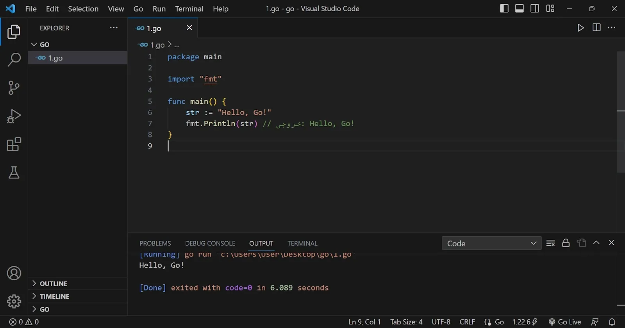Open the Code output channel dropdown
The image size is (625, 328).
click(491, 243)
